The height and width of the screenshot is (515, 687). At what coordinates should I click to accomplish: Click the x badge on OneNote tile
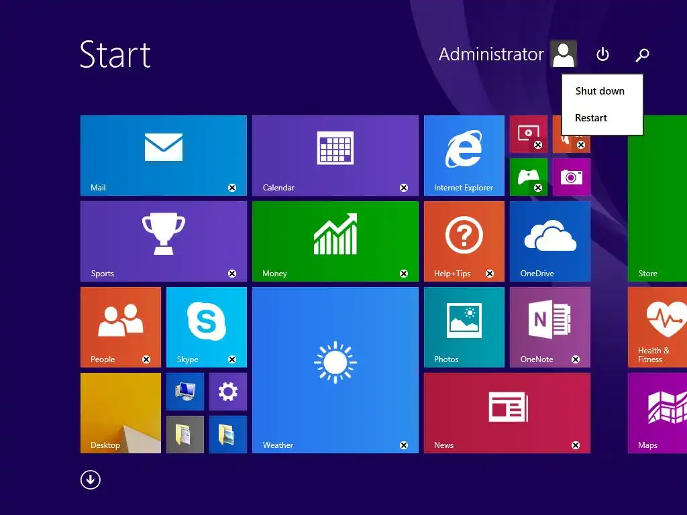(576, 359)
